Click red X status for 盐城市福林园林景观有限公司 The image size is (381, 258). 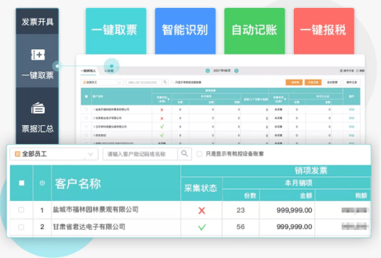click(x=202, y=210)
